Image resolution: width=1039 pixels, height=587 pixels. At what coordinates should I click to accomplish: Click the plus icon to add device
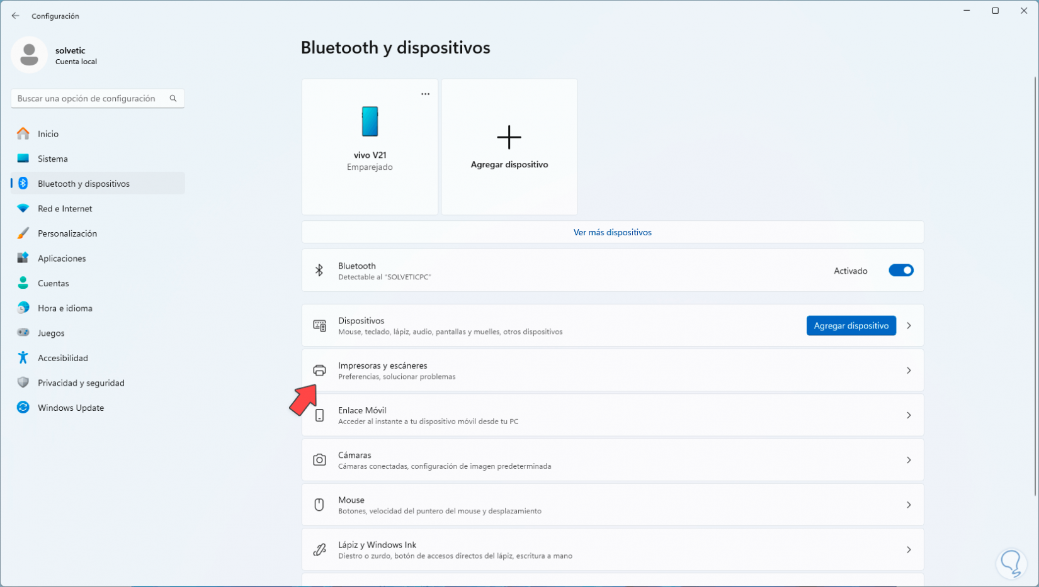(509, 137)
